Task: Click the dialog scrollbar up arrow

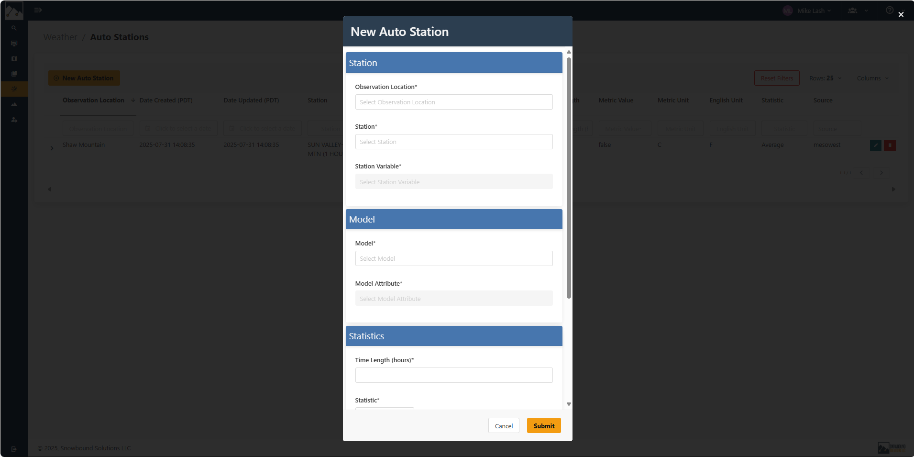Action: [x=569, y=52]
